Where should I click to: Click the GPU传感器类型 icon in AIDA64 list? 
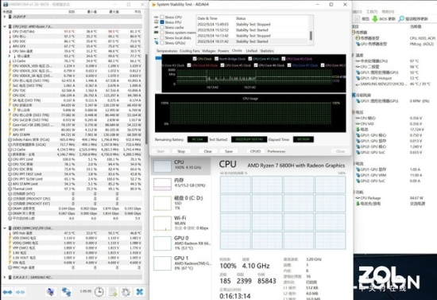point(358,44)
